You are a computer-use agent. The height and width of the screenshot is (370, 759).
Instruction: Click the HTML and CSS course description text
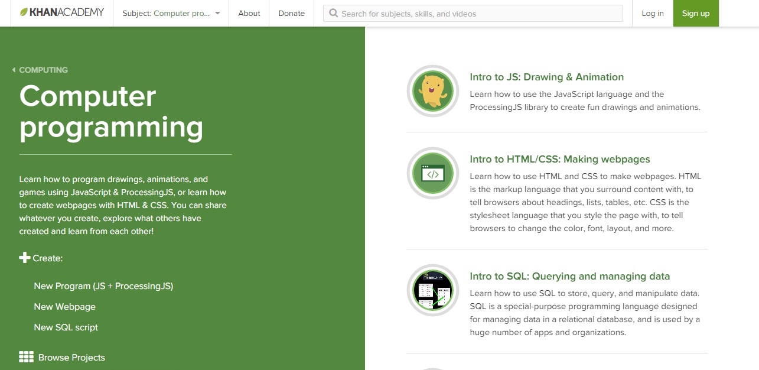tap(586, 202)
